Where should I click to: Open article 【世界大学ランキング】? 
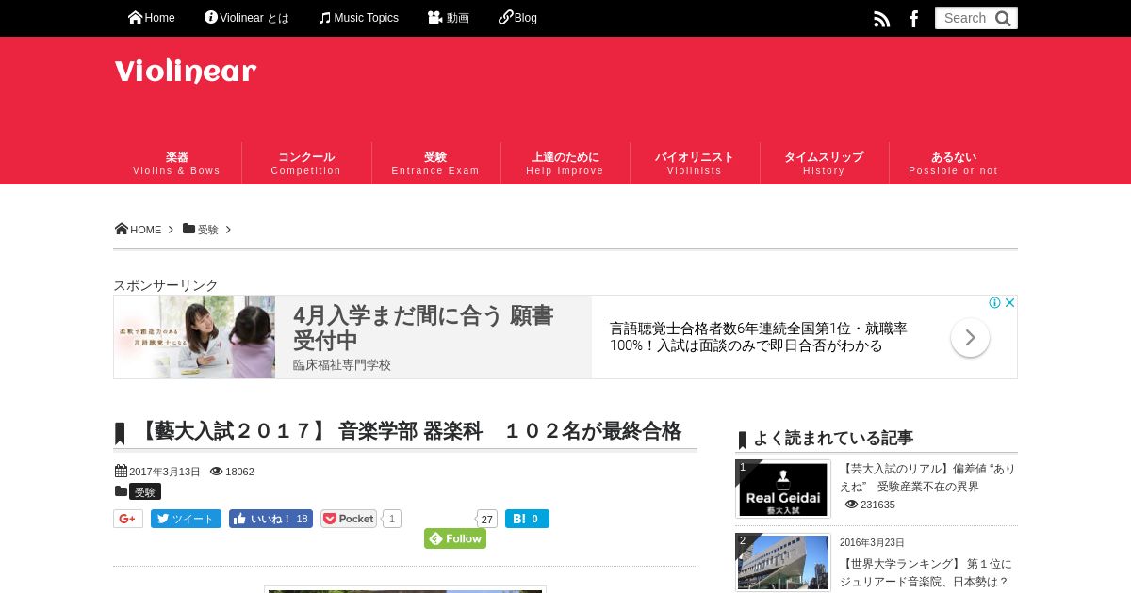click(926, 572)
